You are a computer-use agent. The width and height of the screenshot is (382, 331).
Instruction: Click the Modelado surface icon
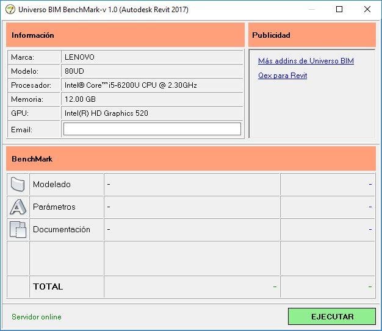(18, 184)
